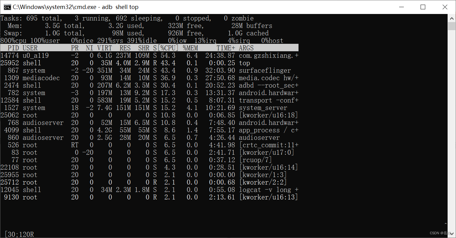Click the cmd.exe icon in title bar

(7, 7)
